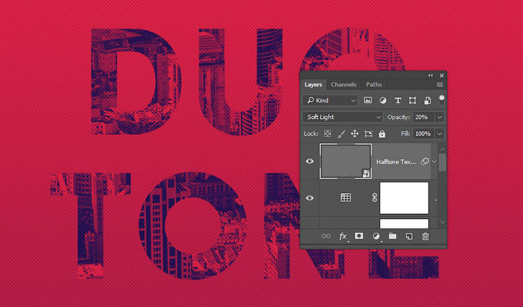Open the fx layer style menu
This screenshot has width=523, height=307.
tap(343, 236)
